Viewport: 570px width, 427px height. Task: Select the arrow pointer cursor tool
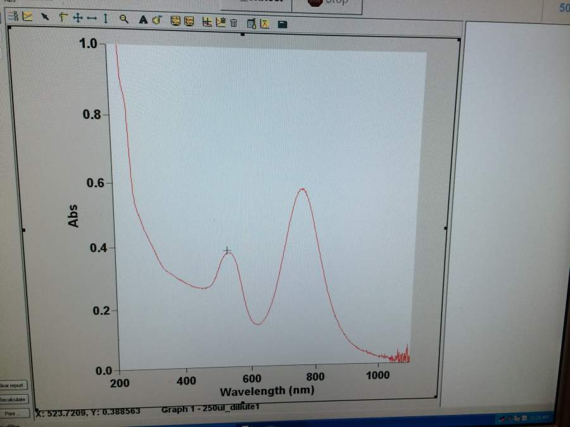[x=45, y=17]
